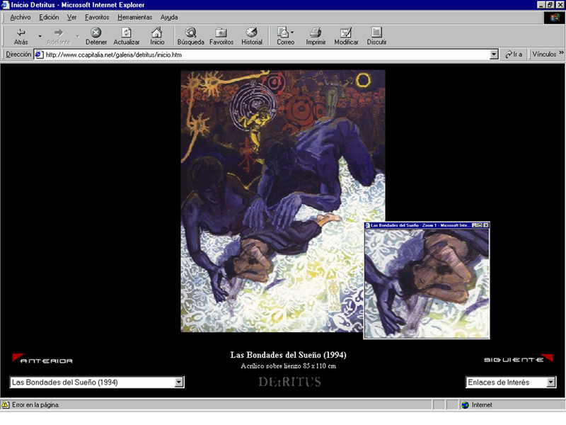Open the Discutir discussion toolbar button
The image size is (566, 425).
coord(376,37)
